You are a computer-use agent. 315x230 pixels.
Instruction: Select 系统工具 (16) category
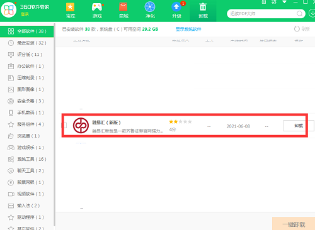pos(27,159)
